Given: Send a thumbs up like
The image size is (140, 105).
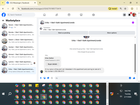Looking at the screenshot, I should [x=134, y=78].
